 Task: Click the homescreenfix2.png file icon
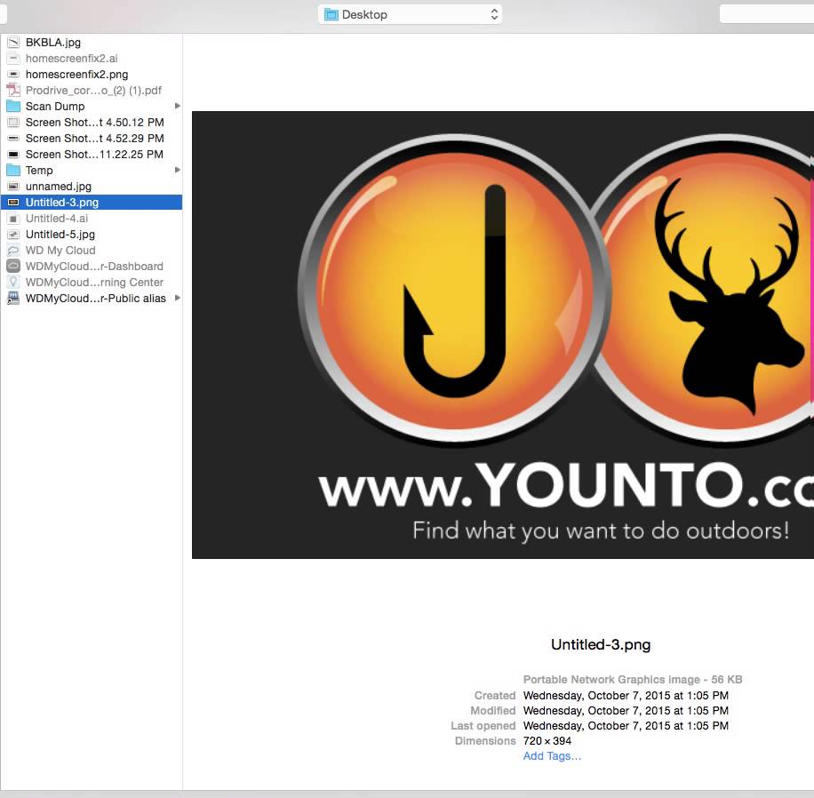(x=13, y=75)
